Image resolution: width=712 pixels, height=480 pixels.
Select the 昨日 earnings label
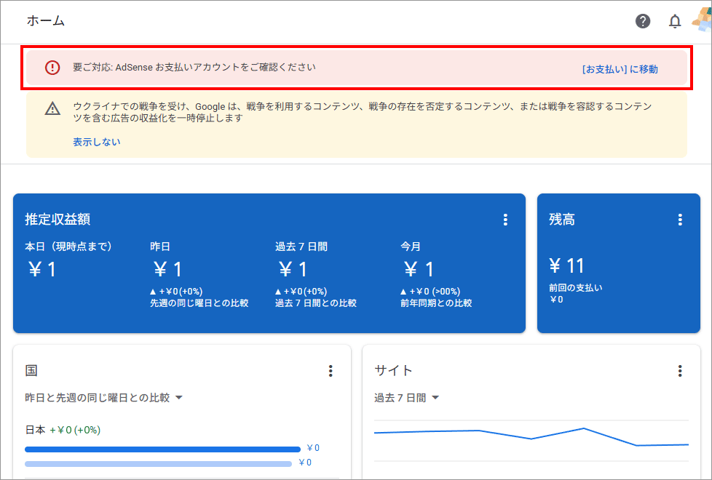click(160, 247)
